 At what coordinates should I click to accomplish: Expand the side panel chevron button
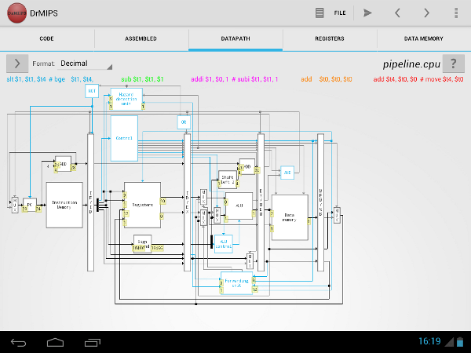[x=16, y=64]
